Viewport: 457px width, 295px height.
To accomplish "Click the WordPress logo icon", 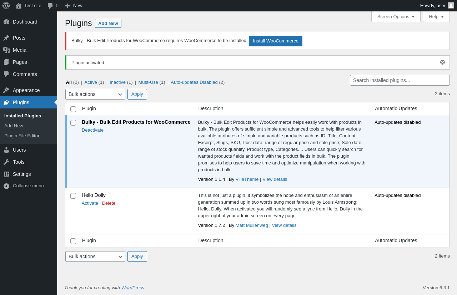I will (x=6, y=6).
